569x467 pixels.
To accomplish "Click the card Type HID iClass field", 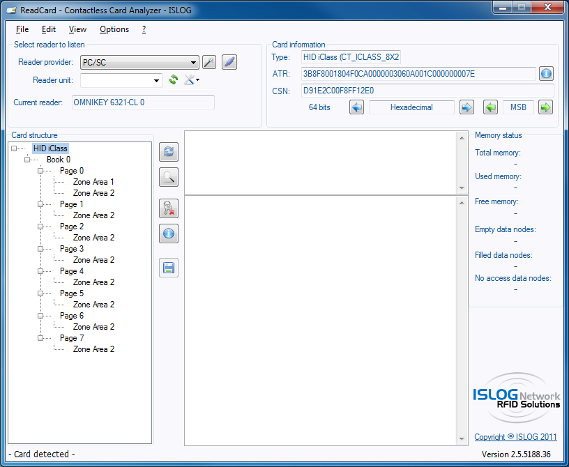I will pyautogui.click(x=351, y=57).
